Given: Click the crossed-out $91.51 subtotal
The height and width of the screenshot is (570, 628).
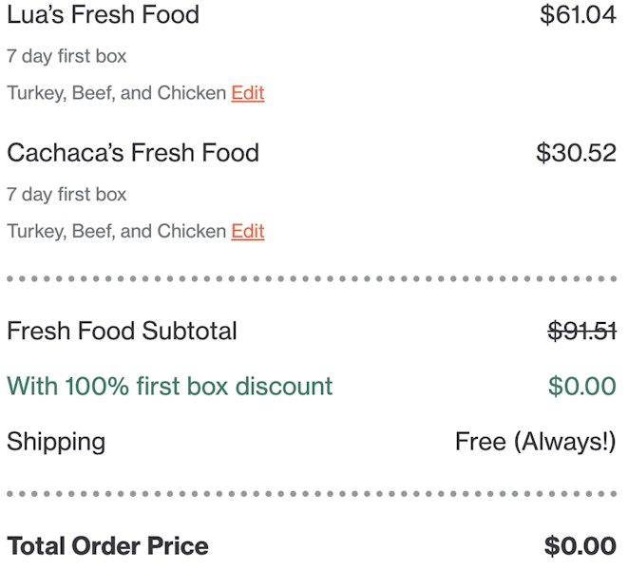Looking at the screenshot, I should pos(582,332).
